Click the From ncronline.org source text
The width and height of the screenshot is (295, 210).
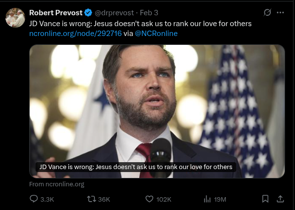tap(57, 184)
